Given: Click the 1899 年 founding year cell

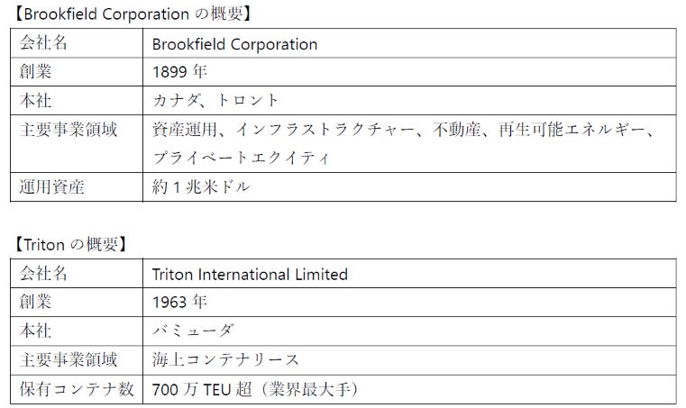Looking at the screenshot, I should click(x=180, y=72).
